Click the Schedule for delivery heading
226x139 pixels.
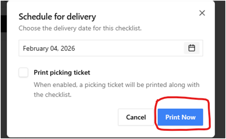pyautogui.click(x=57, y=16)
